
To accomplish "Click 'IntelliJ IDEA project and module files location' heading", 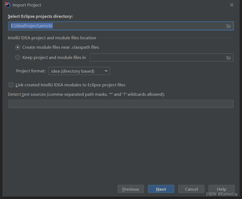I will pos(52,38).
